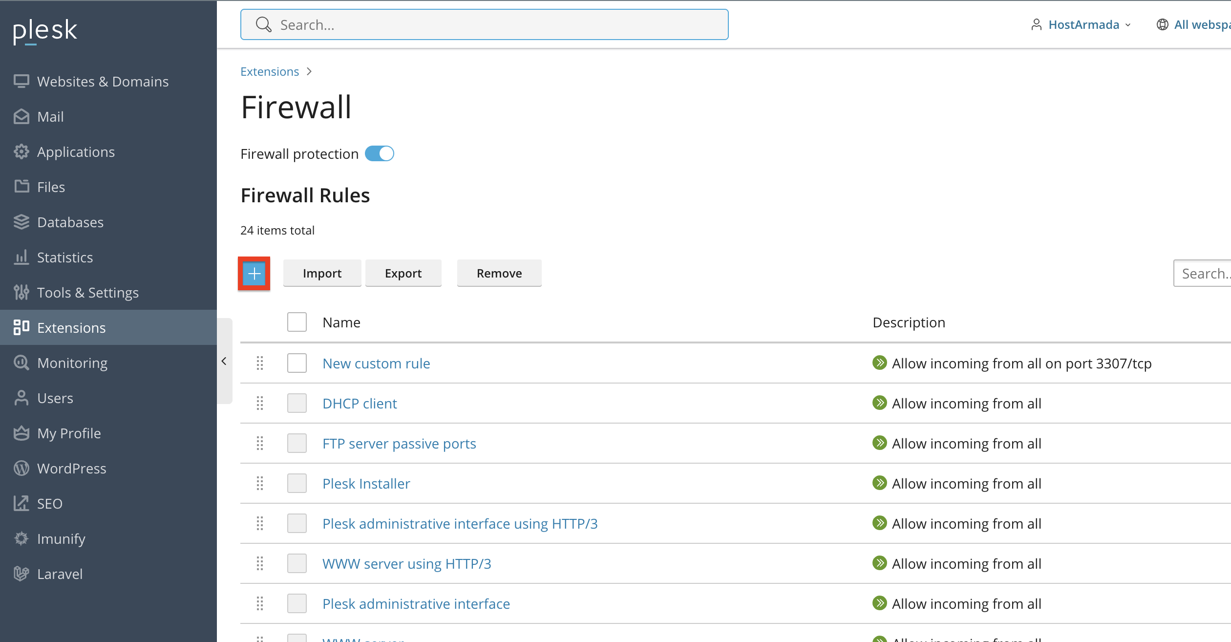Image resolution: width=1231 pixels, height=642 pixels.
Task: Toggle the Firewall protection switch
Action: [x=380, y=153]
